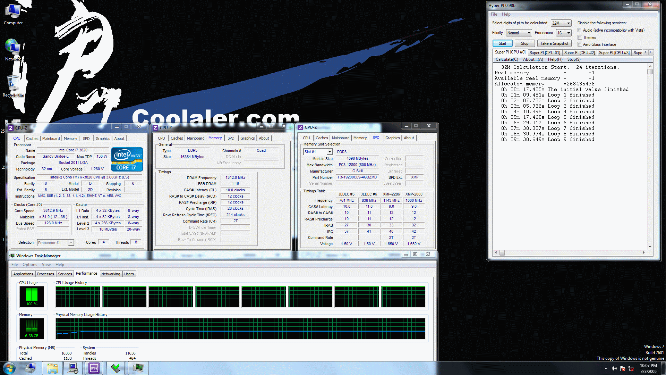Click the Stop button in Hyper PI
This screenshot has height=375, width=666.
[524, 43]
